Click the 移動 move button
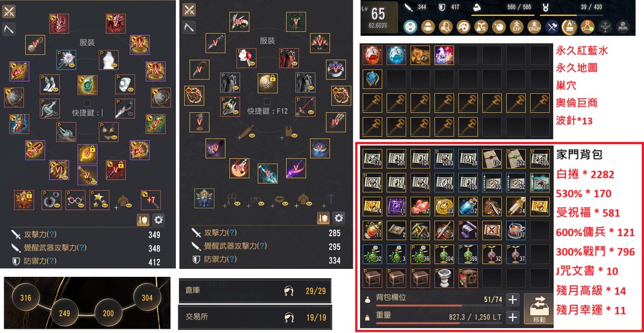The image size is (644, 333). [539, 308]
